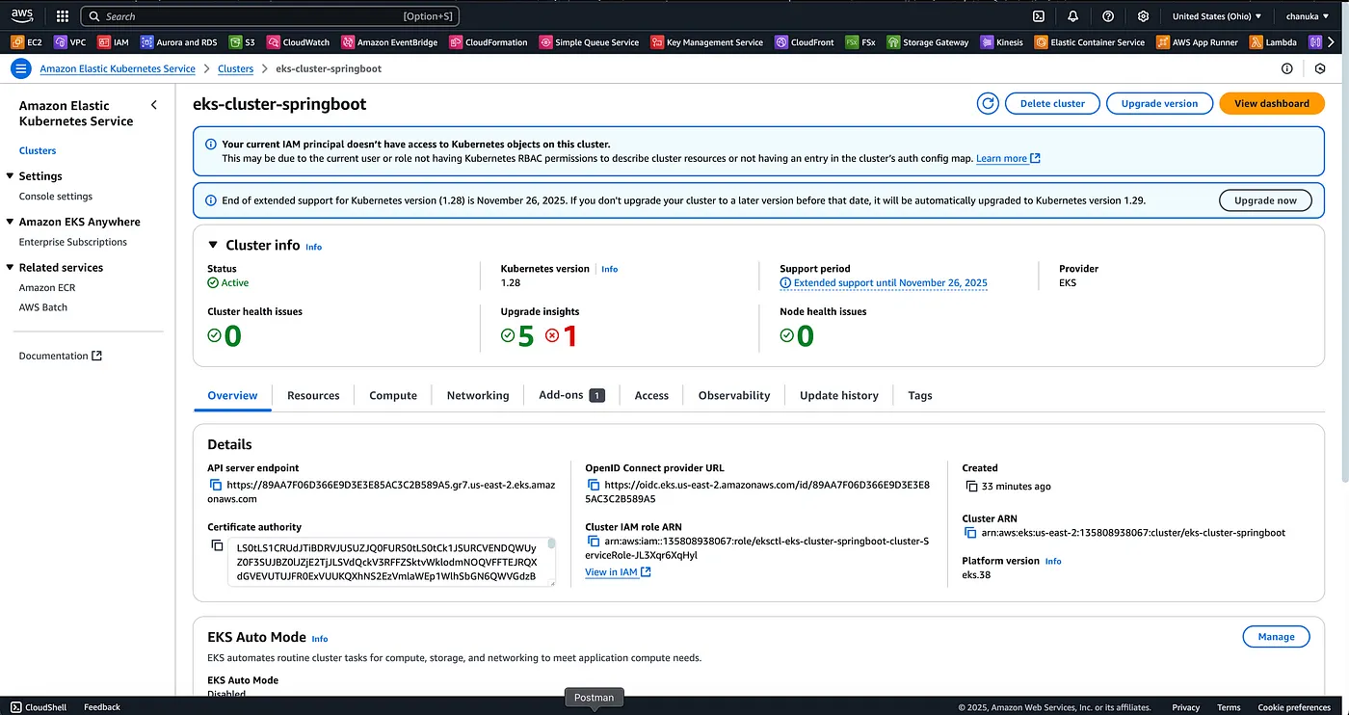Screen dimensions: 1349x715
Task: Click the Delete cluster button
Action: click(x=1052, y=103)
